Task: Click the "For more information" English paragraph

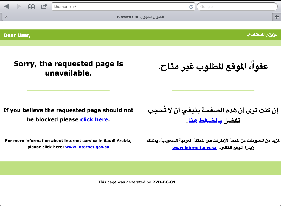Action: point(68,141)
